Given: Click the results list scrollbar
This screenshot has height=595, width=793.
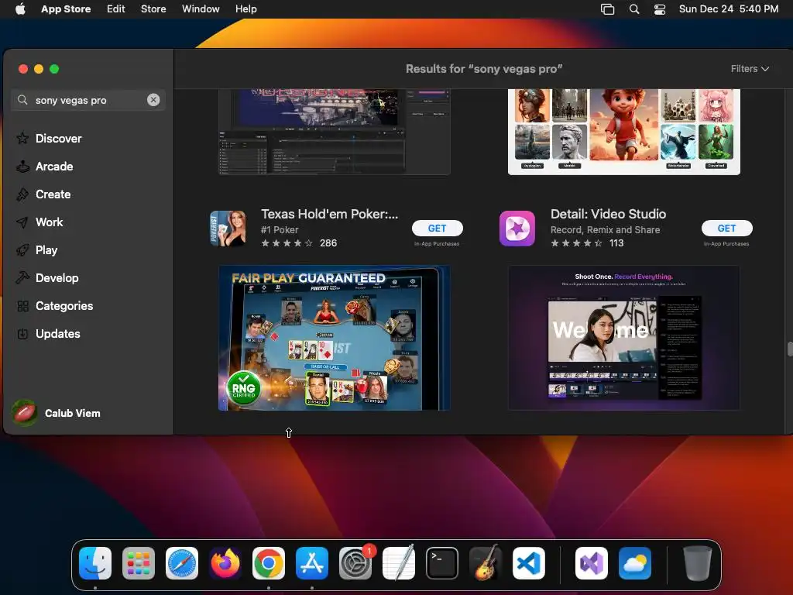Looking at the screenshot, I should (x=789, y=349).
